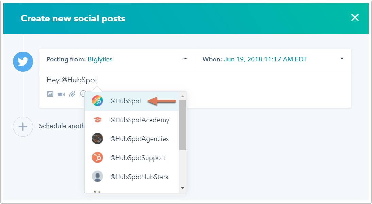Click the Twitter channel icon
This screenshot has width=372, height=204.
click(23, 61)
